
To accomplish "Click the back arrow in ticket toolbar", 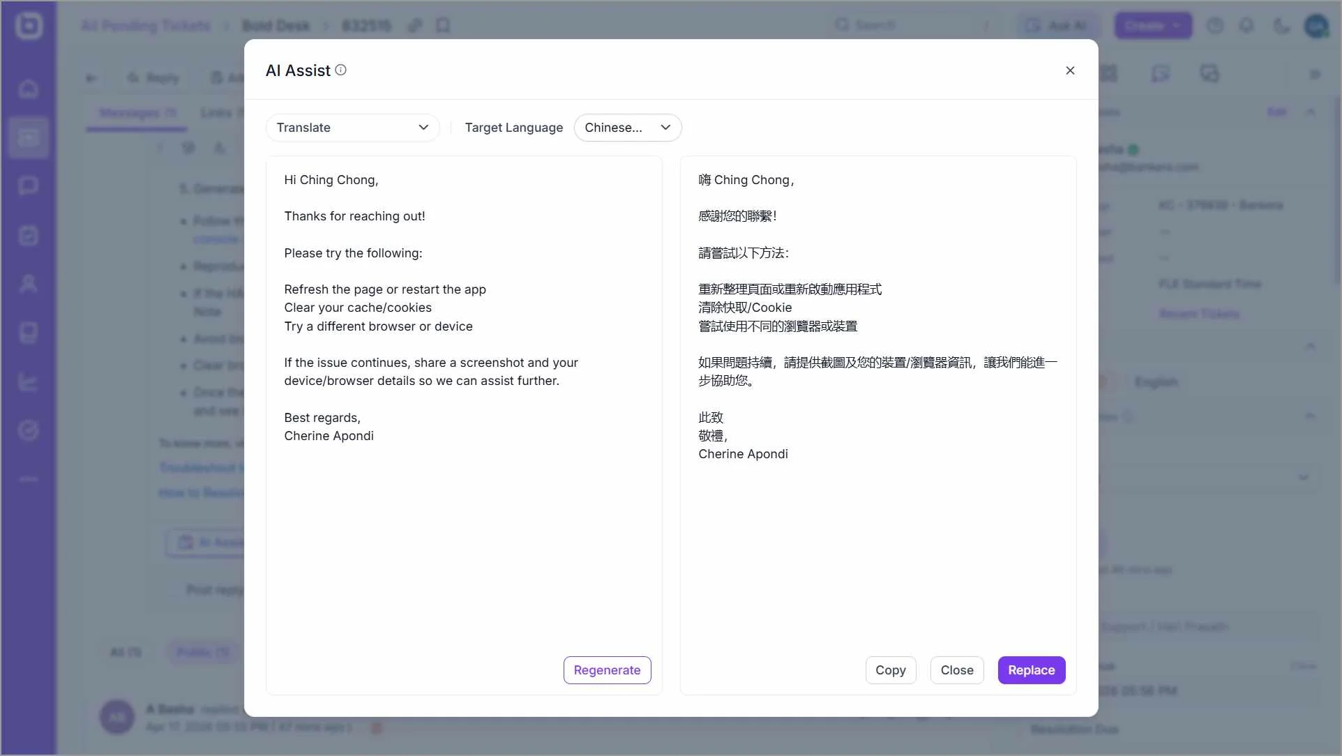I will pos(91,78).
